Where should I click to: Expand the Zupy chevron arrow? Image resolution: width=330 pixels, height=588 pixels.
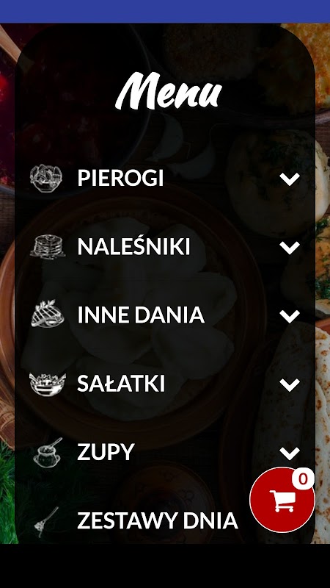290,453
